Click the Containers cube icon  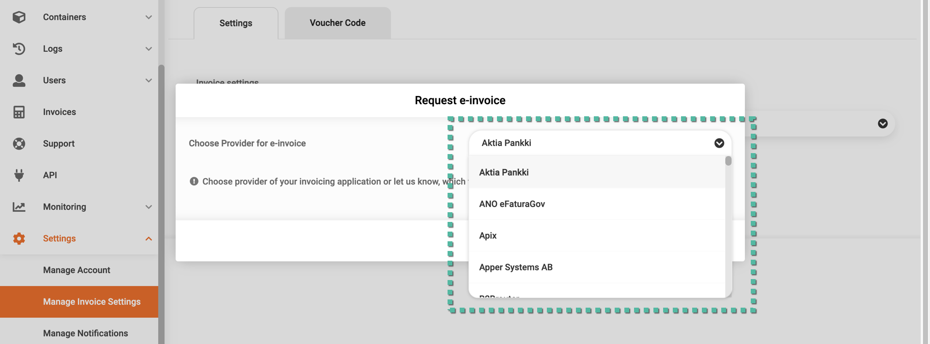tap(19, 17)
